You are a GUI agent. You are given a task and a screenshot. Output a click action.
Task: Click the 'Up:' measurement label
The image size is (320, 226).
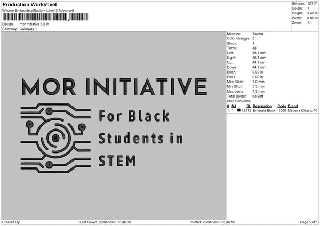tap(229, 62)
